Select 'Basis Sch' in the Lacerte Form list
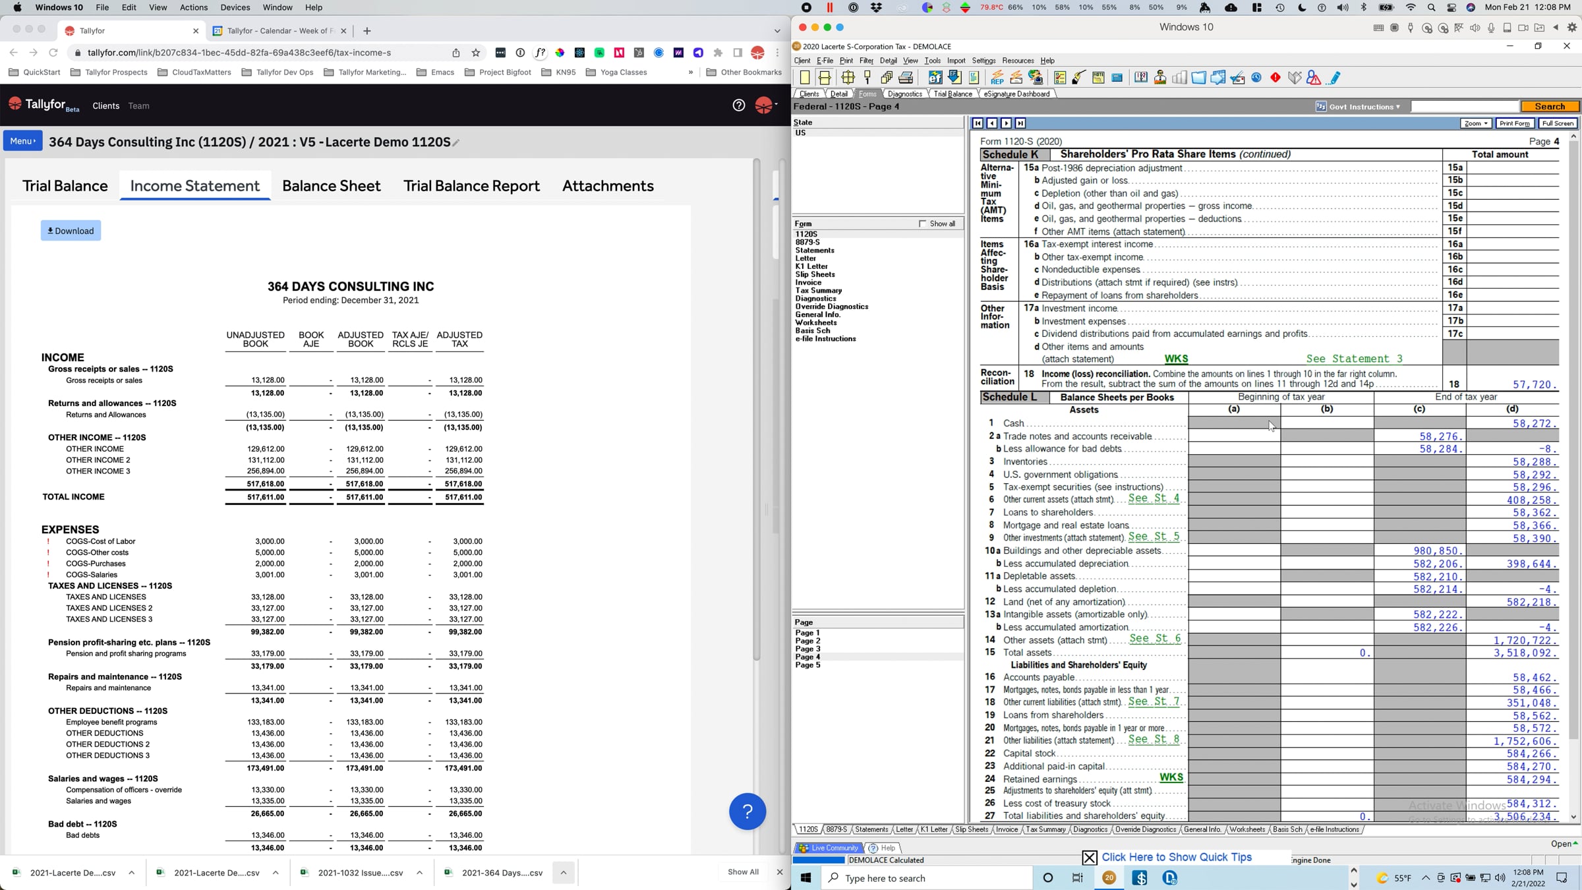1582x890 pixels. [x=813, y=331]
